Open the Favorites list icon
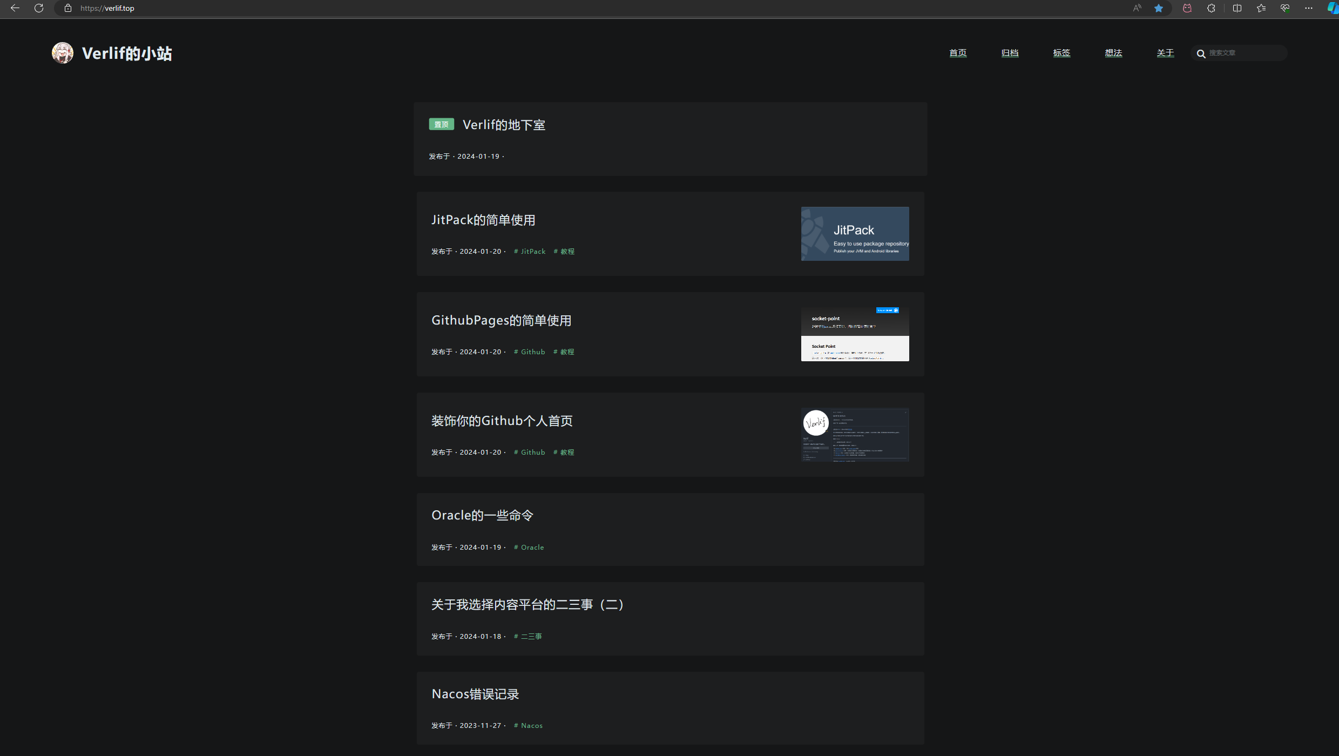 [1261, 8]
